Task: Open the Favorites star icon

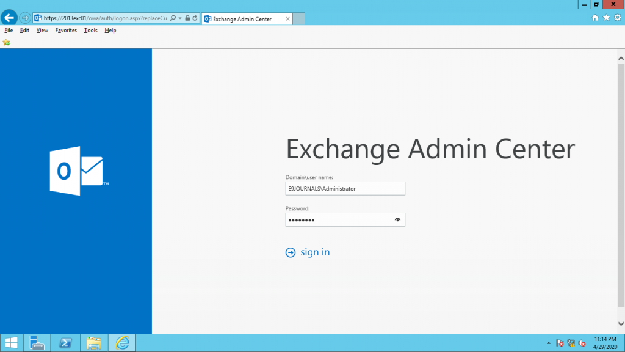Action: coord(606,18)
